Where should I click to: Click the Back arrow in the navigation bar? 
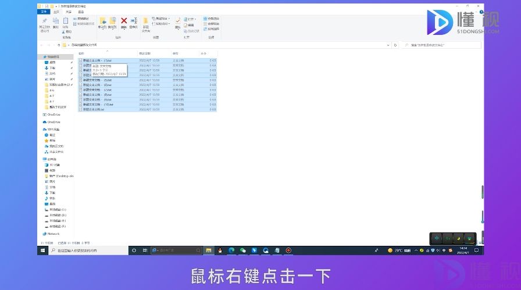click(41, 45)
